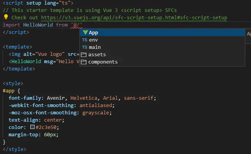Screen dimensions: 251x154
Task: Select the assets folder suggestion
Action: pos(162,54)
